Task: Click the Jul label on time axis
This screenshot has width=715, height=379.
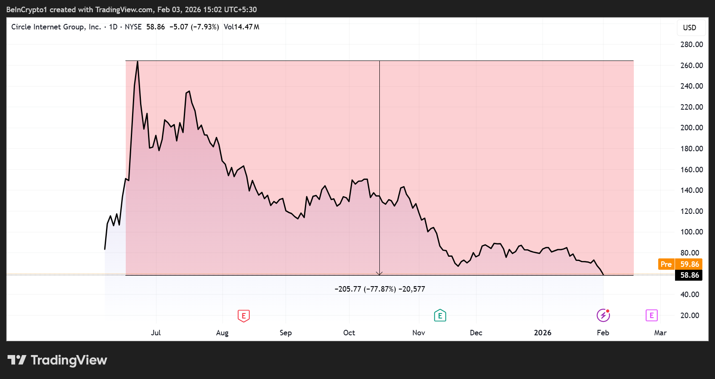Action: click(x=156, y=333)
